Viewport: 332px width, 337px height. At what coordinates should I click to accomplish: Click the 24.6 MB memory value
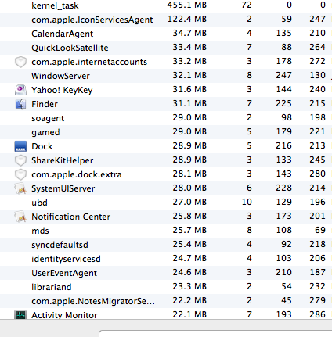[189, 272]
